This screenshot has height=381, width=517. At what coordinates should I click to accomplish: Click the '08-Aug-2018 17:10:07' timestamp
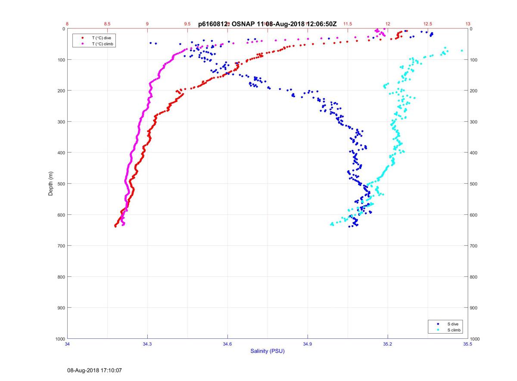(x=95, y=370)
